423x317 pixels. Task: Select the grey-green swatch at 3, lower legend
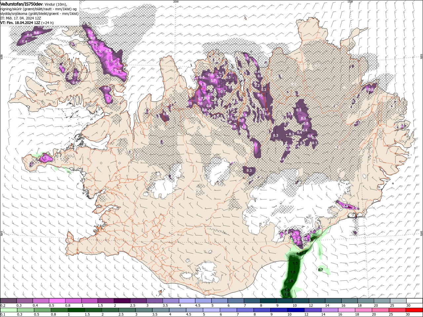[144, 310]
